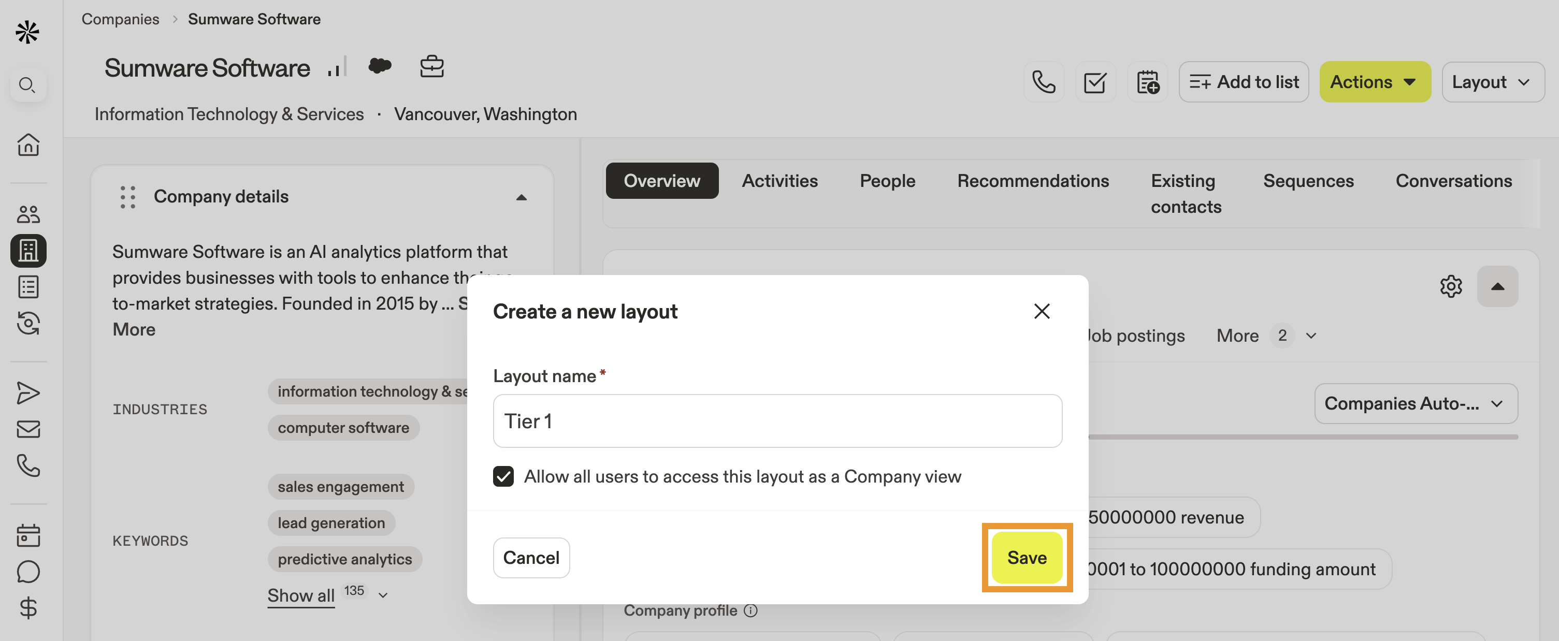Close the Create a new layout dialog

point(1042,311)
